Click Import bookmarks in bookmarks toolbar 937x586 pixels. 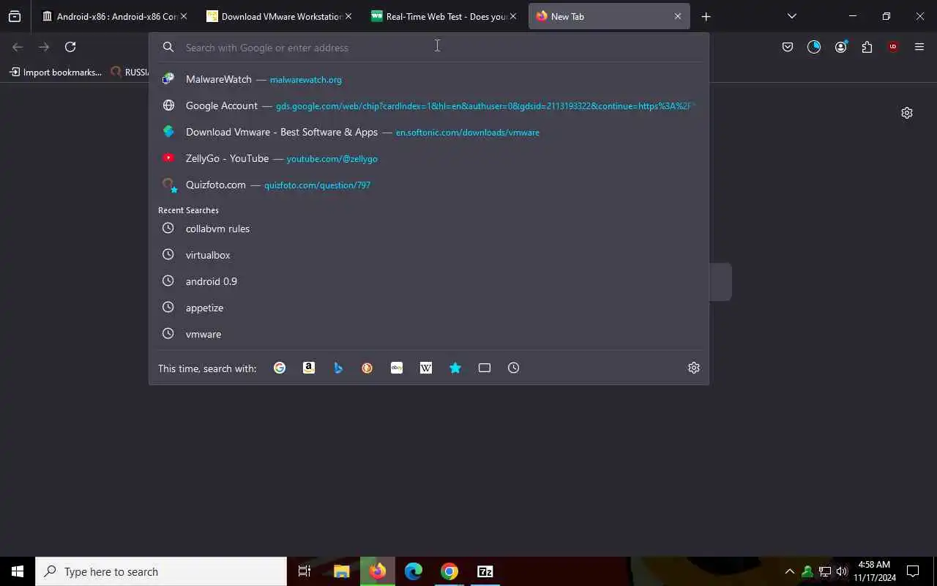pos(56,72)
